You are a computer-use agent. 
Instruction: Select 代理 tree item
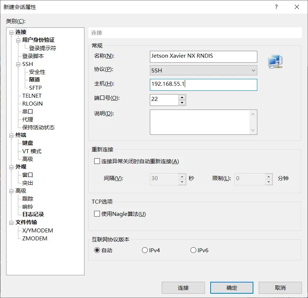(x=28, y=119)
